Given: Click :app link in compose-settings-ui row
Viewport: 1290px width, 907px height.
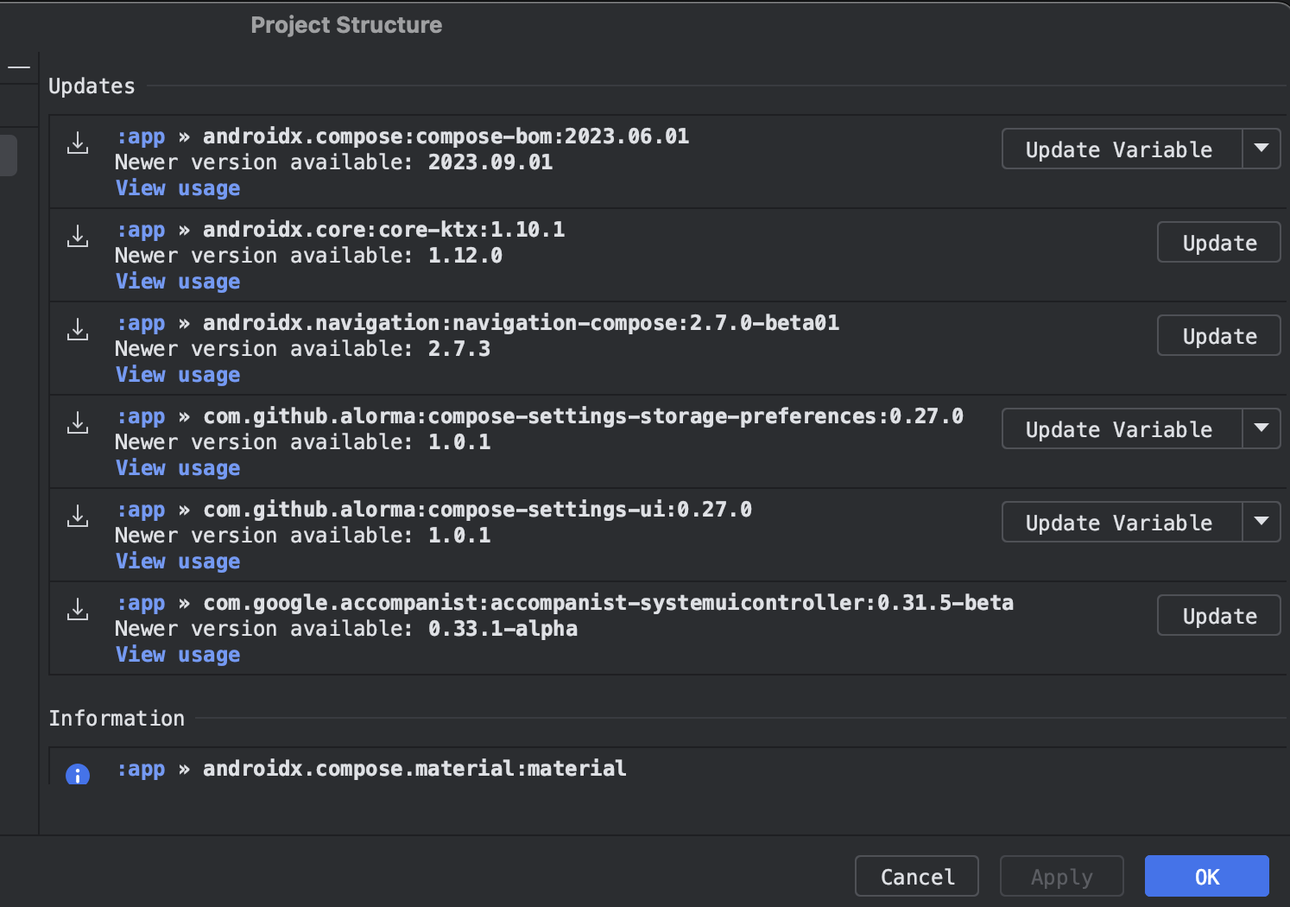Looking at the screenshot, I should coord(141,510).
